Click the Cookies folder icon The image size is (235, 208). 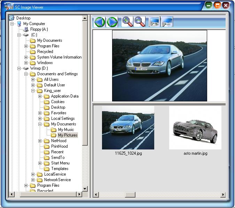click(47, 102)
